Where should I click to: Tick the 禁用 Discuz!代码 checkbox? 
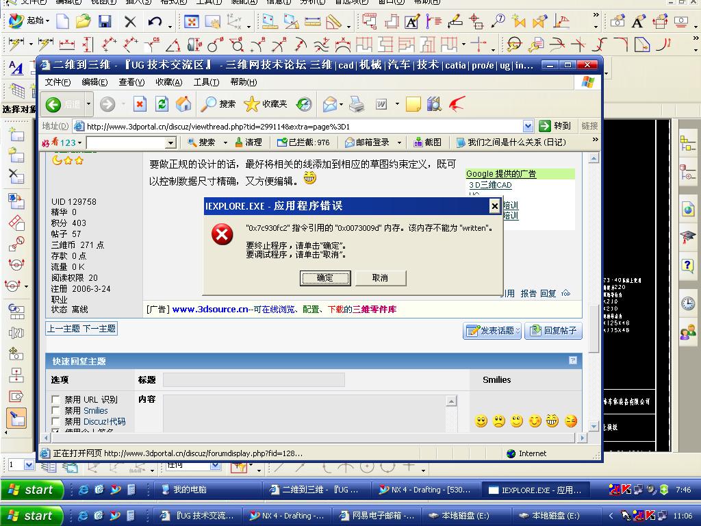(x=56, y=421)
